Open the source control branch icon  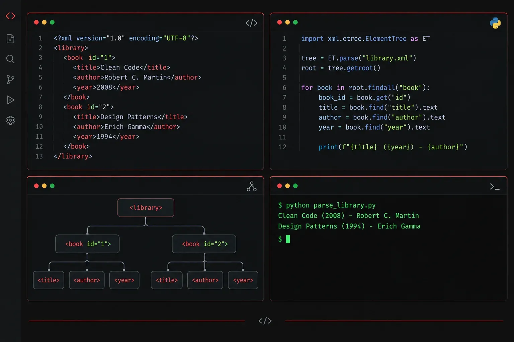pos(10,79)
